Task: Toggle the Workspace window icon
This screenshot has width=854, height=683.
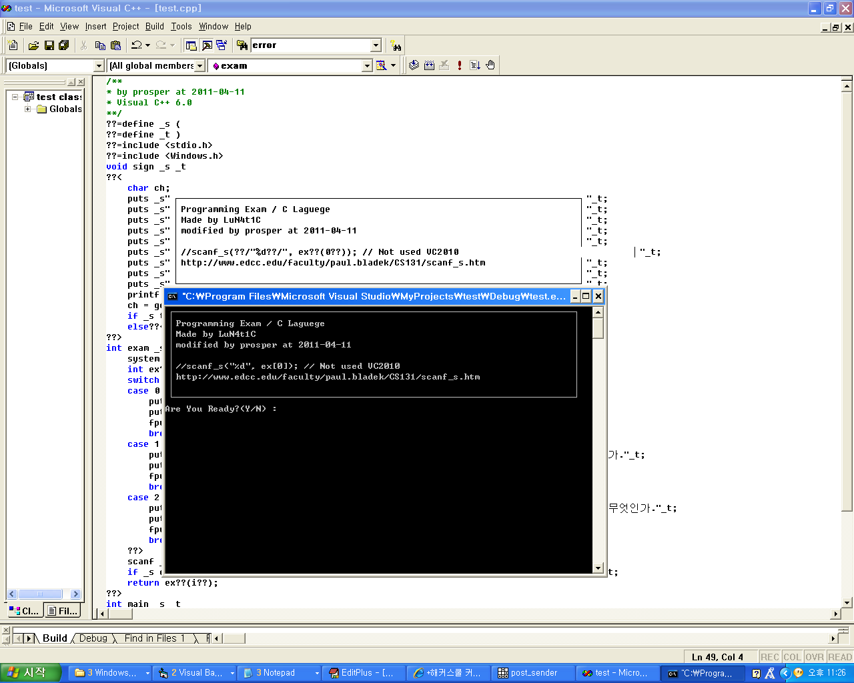Action: [191, 45]
